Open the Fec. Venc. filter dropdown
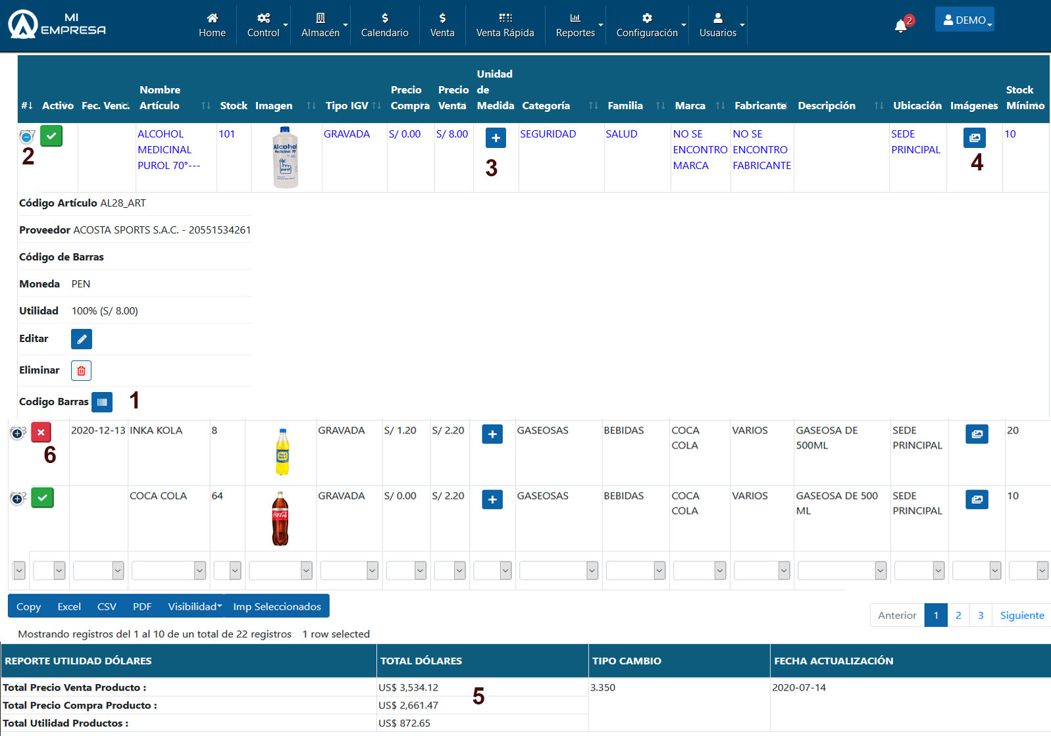1051x736 pixels. (98, 571)
